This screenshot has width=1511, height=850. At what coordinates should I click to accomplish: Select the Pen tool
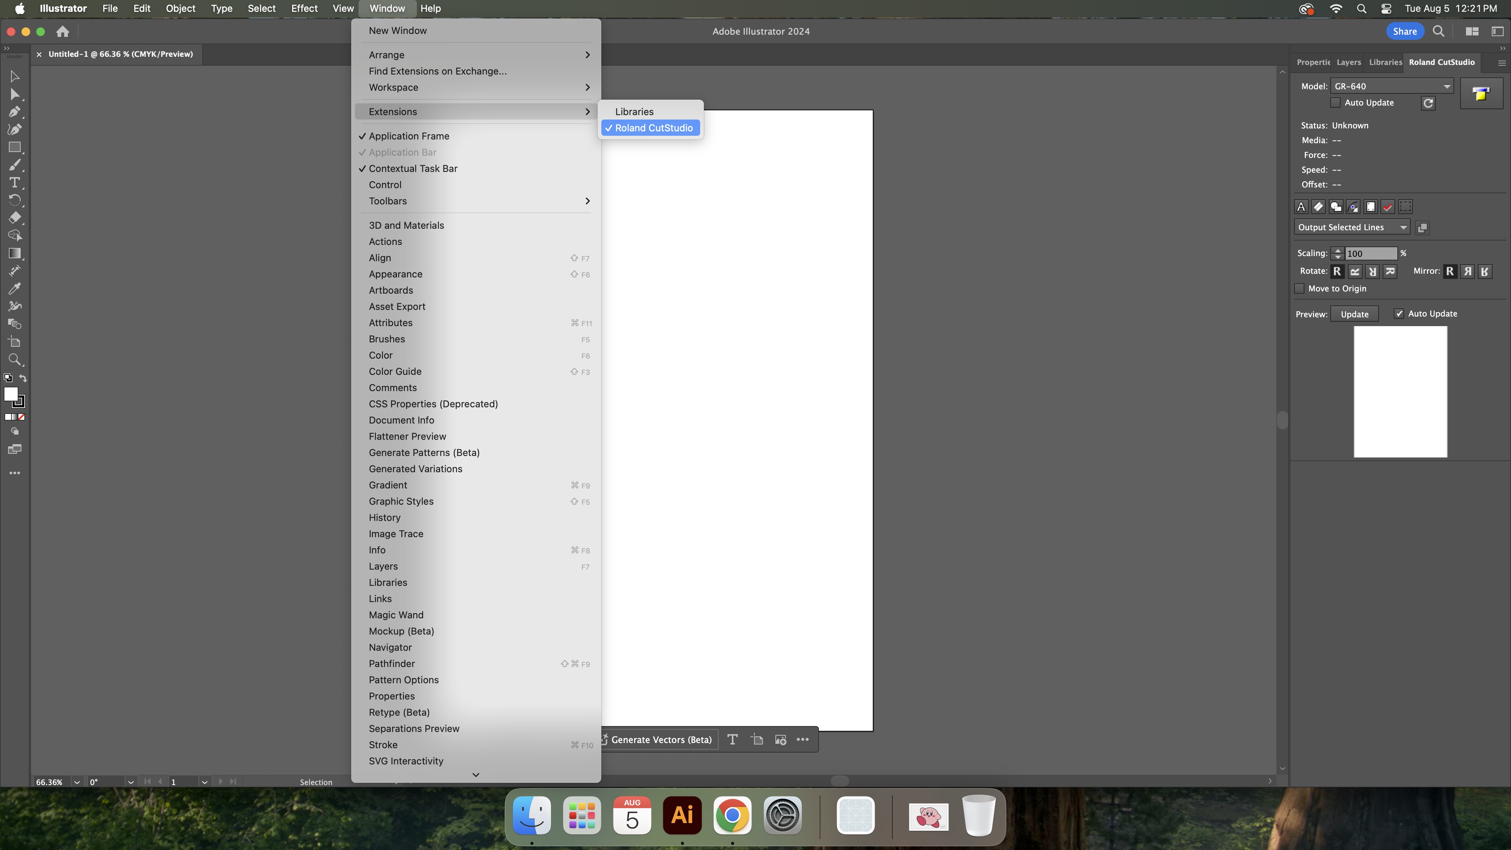pyautogui.click(x=15, y=112)
